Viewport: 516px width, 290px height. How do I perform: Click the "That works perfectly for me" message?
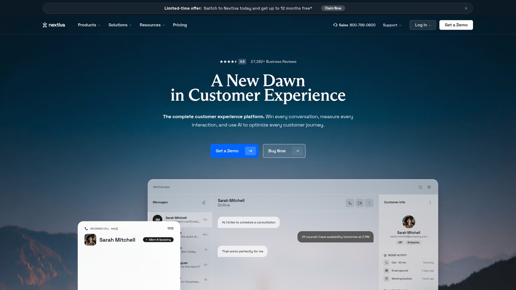tap(243, 251)
